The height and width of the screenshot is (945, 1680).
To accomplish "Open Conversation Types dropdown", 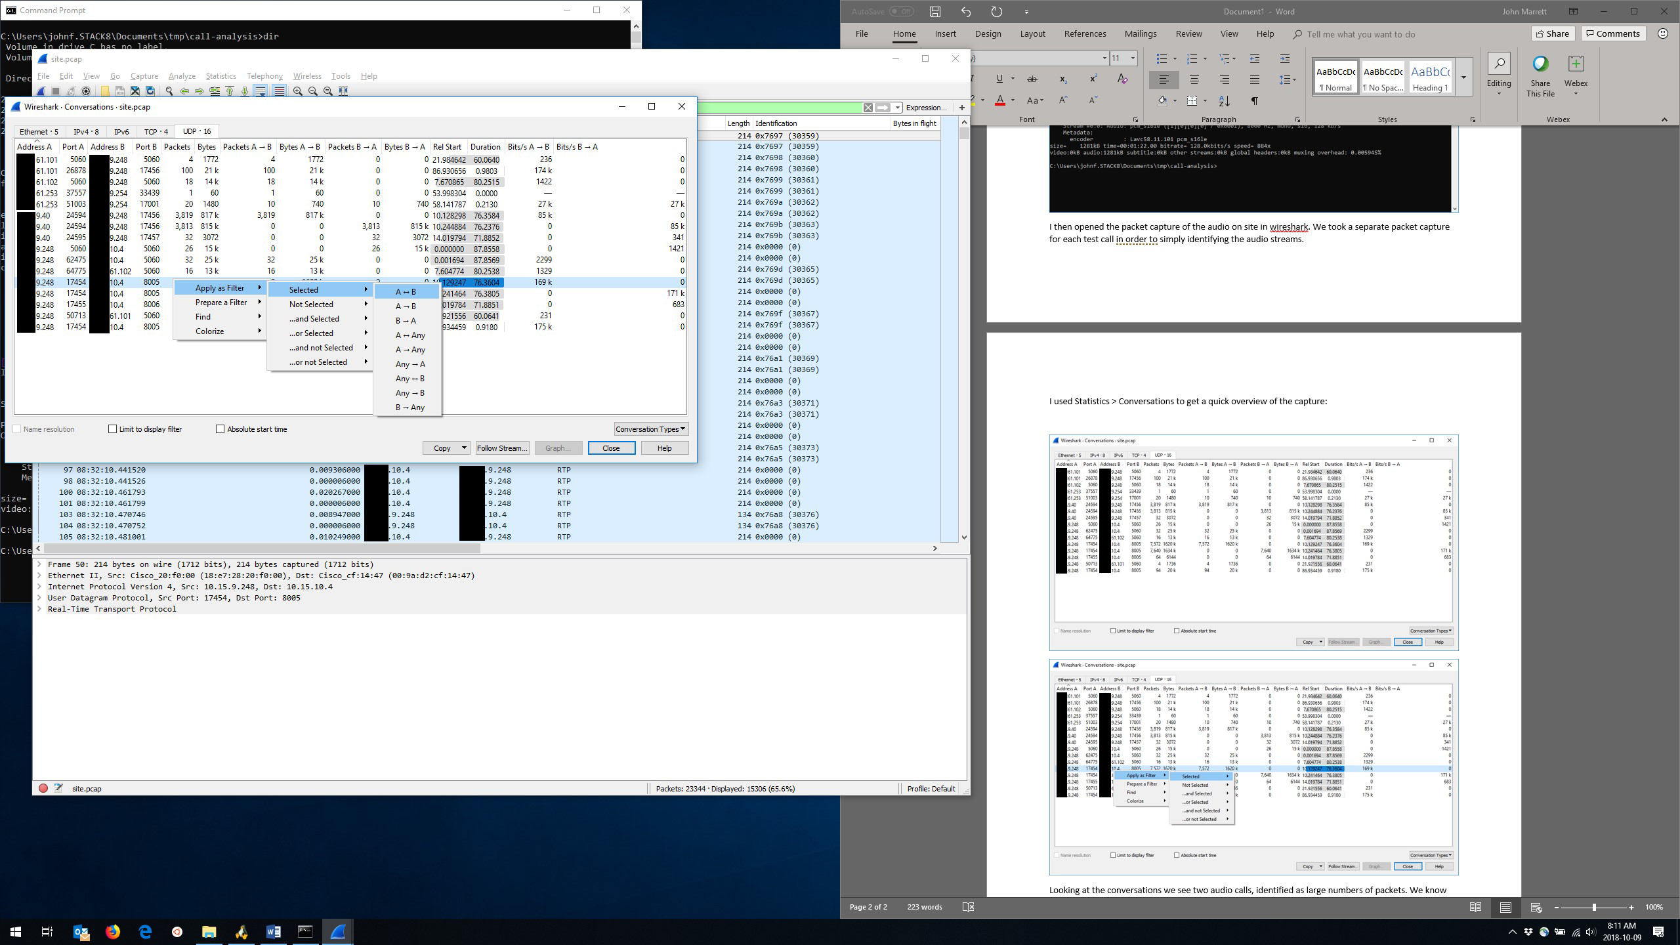I will pos(651,429).
